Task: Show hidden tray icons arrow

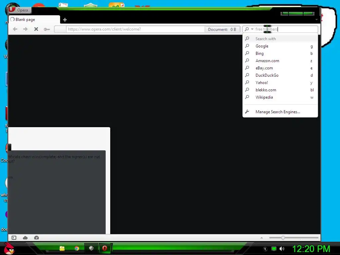Action: point(265,249)
